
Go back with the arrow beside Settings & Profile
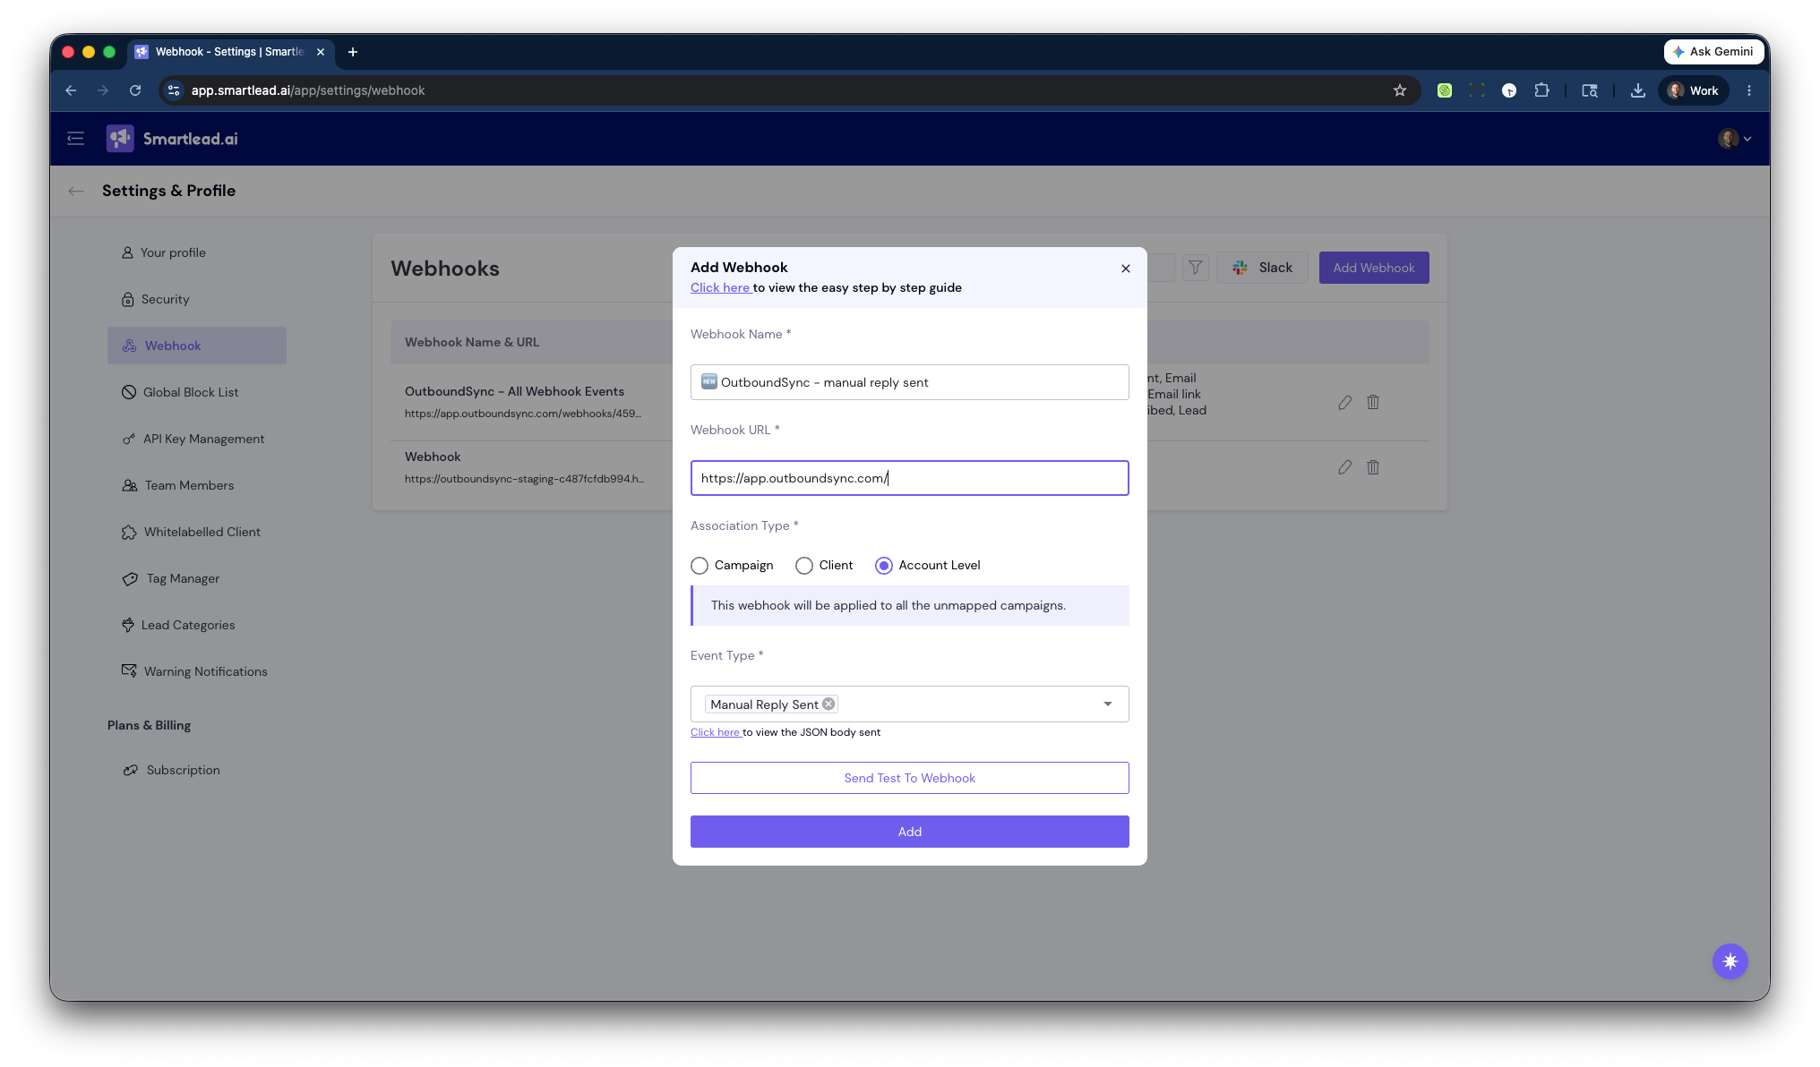[76, 191]
